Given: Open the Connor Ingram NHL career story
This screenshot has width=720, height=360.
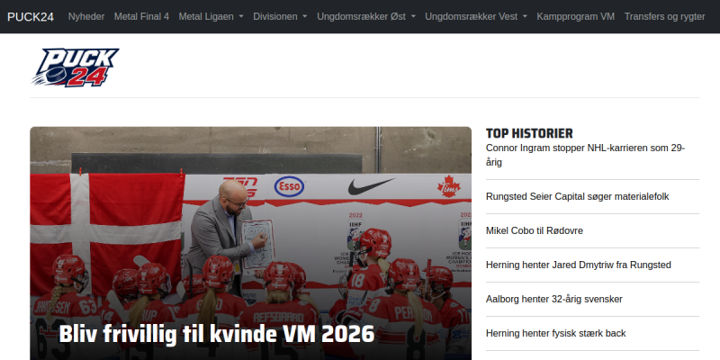Looking at the screenshot, I should click(x=586, y=155).
